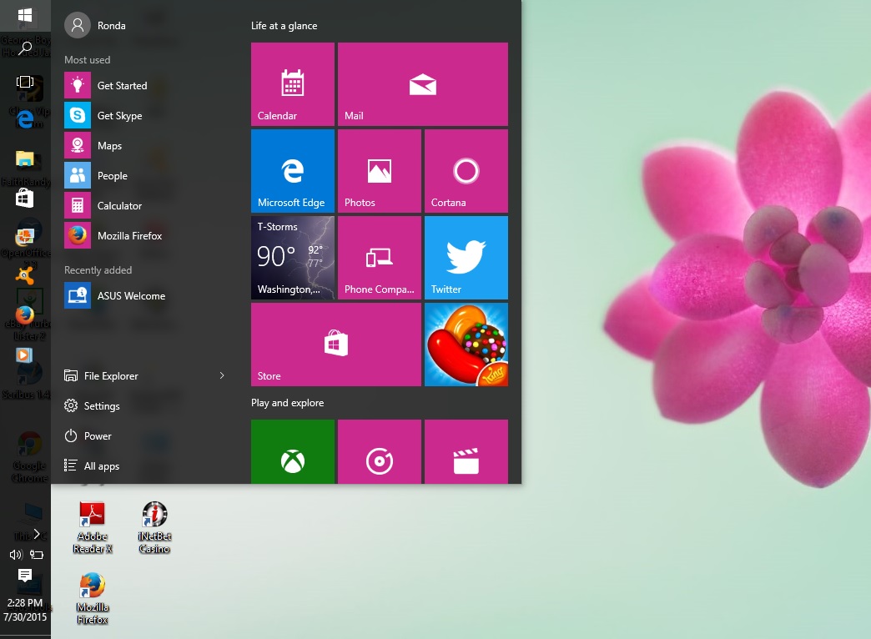
Task: Open the Mail live tile
Action: [x=422, y=84]
